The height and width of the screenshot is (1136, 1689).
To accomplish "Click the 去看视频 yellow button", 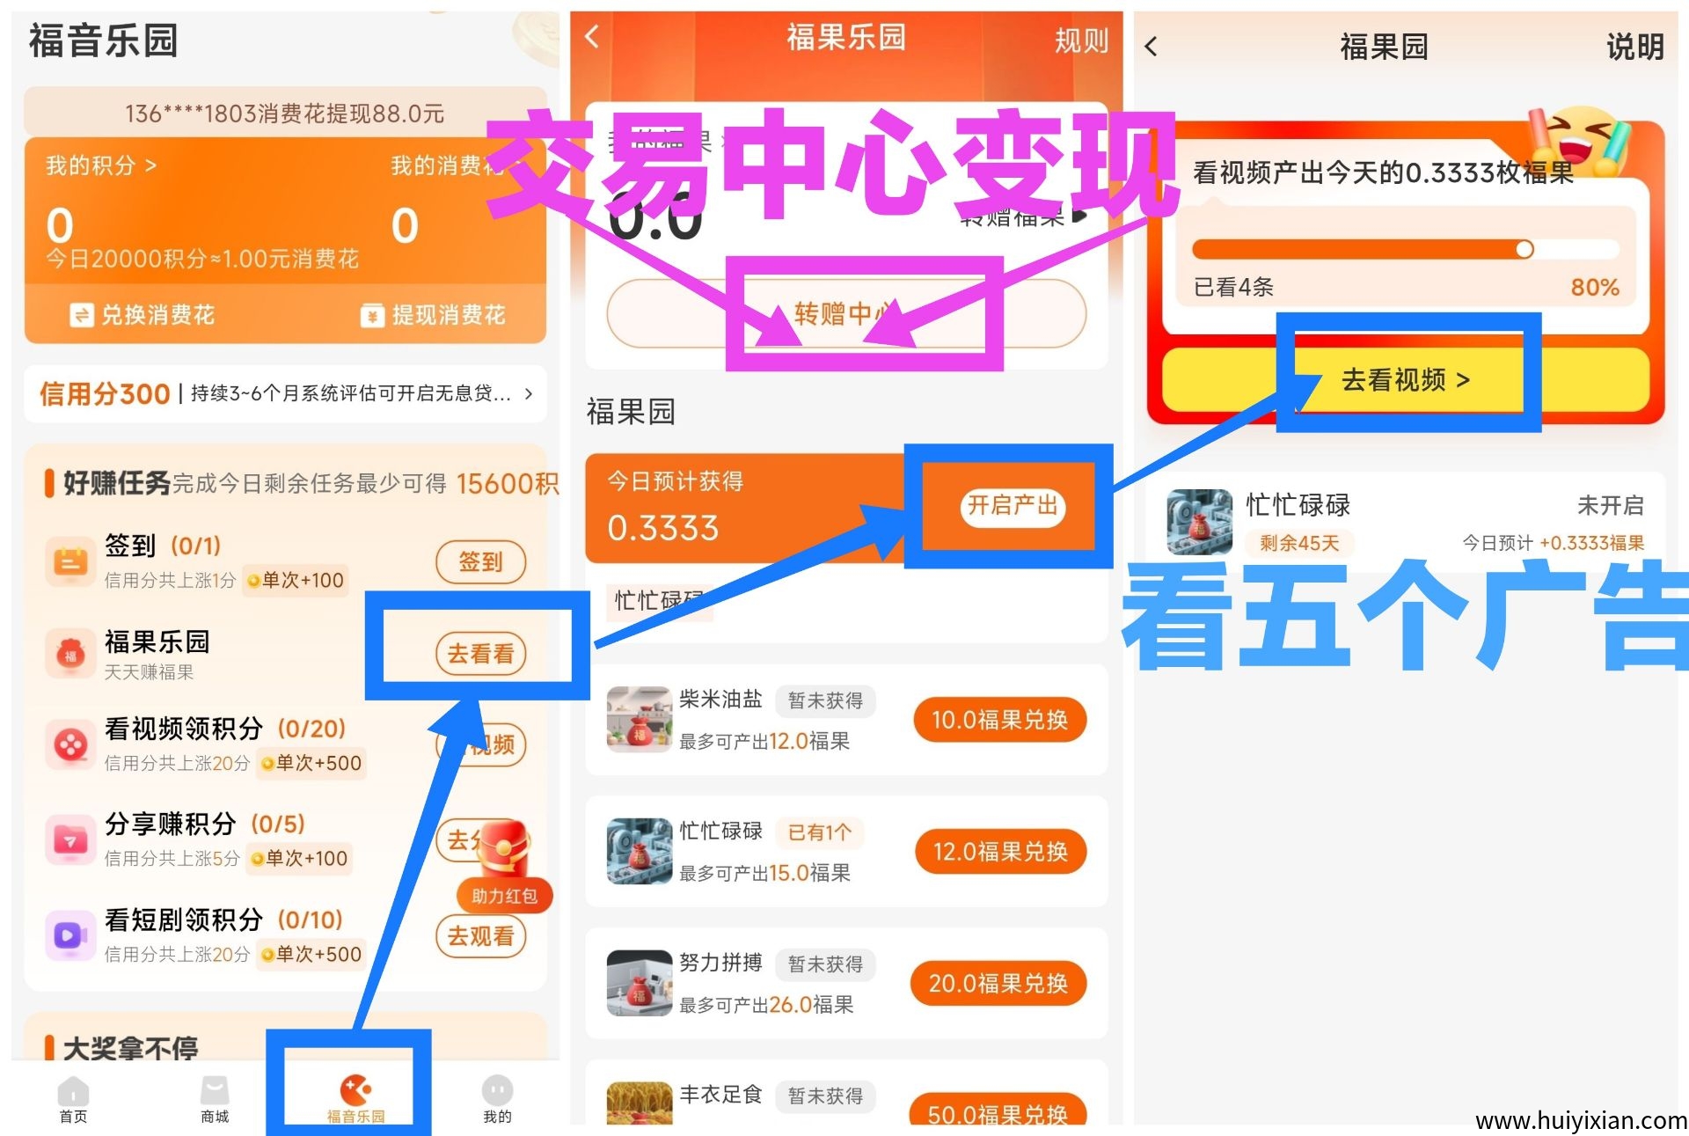I will tap(1406, 379).
